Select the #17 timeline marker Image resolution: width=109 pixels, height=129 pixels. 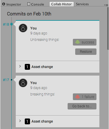click(x=11, y=80)
